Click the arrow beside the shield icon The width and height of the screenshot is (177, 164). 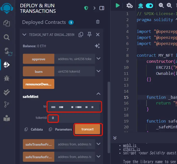click(95, 8)
